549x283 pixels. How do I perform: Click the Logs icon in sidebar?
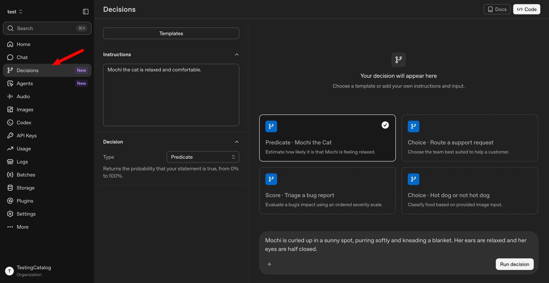click(10, 162)
